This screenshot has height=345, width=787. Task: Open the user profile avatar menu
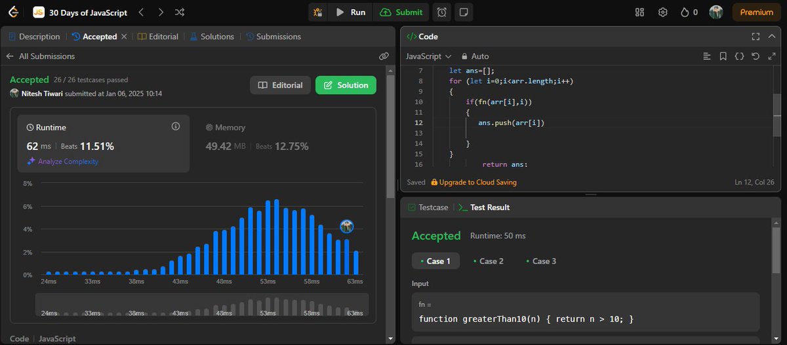tap(716, 12)
